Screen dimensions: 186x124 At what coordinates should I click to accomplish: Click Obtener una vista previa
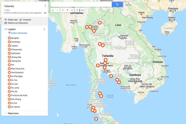point(16,23)
